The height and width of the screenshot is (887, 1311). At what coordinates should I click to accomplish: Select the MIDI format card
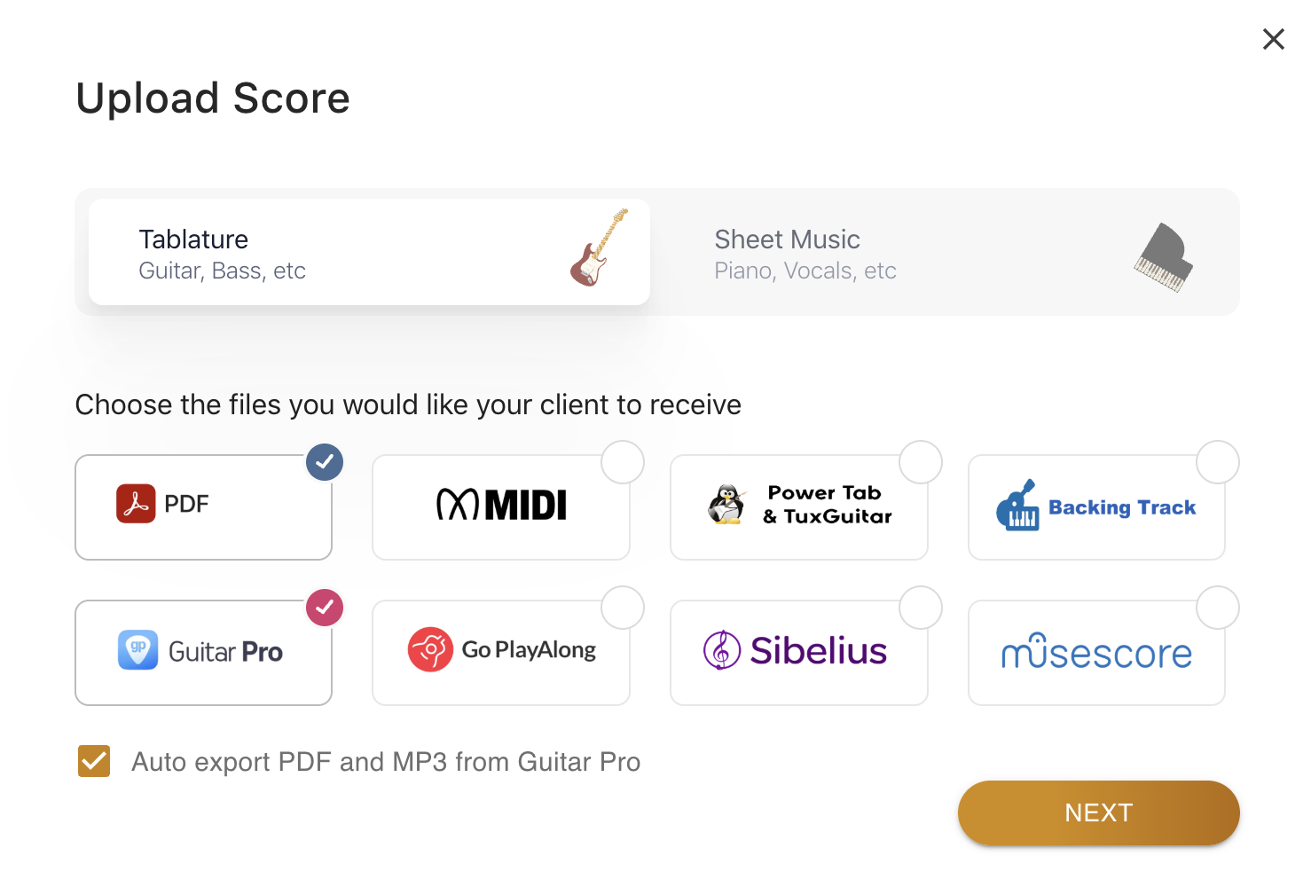tap(501, 507)
